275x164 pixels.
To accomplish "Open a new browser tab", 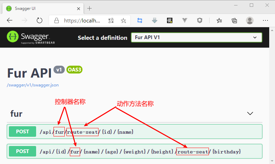I will pyautogui.click(x=90, y=8).
